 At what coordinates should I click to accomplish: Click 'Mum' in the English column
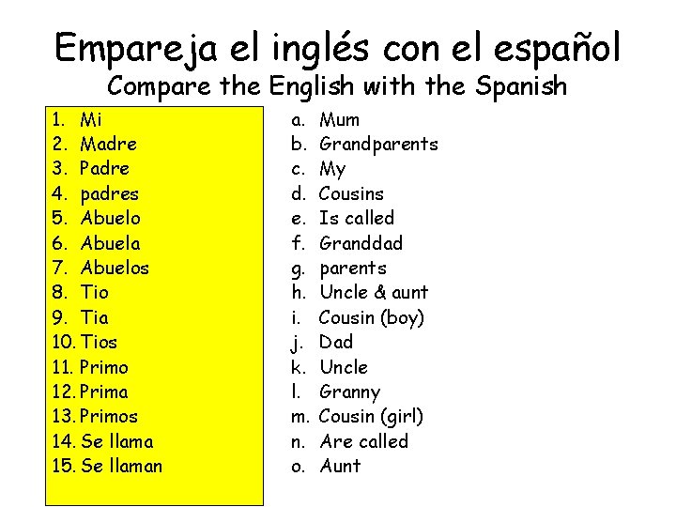(339, 119)
